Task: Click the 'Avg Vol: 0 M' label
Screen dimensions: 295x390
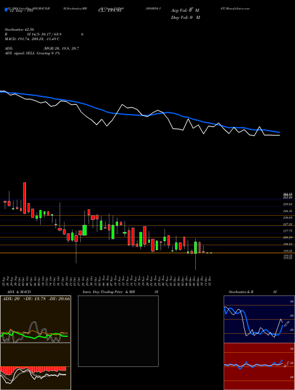Action: (x=185, y=11)
